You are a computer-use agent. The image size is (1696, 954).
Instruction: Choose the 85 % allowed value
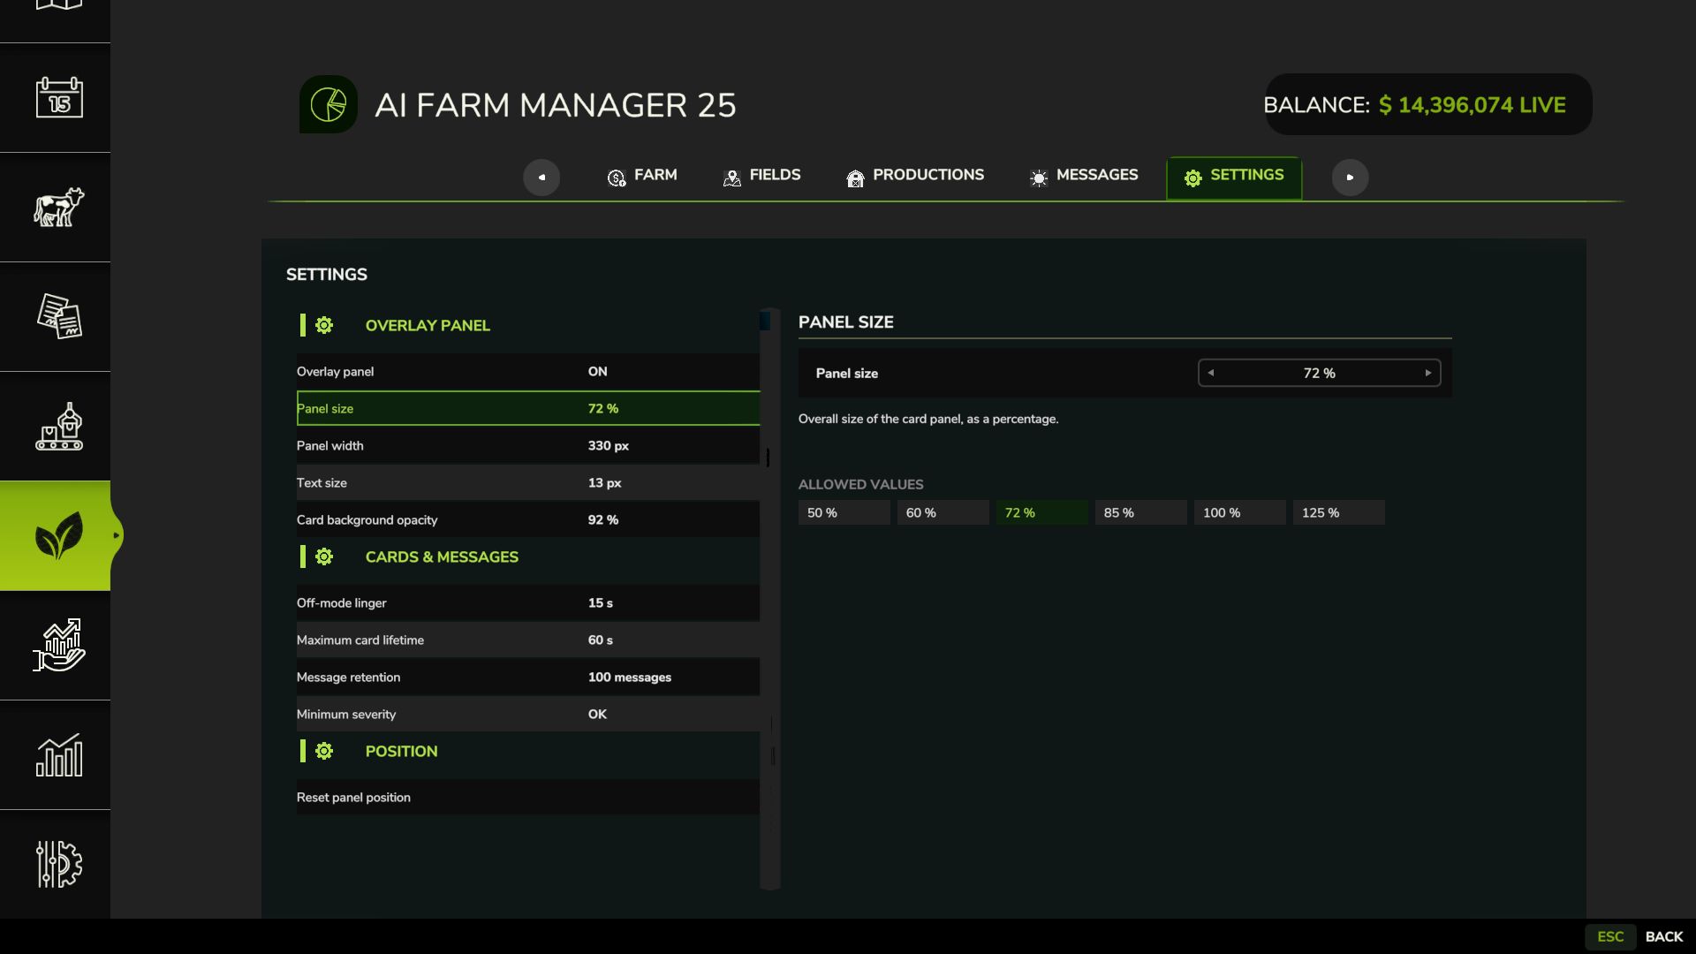tap(1141, 512)
